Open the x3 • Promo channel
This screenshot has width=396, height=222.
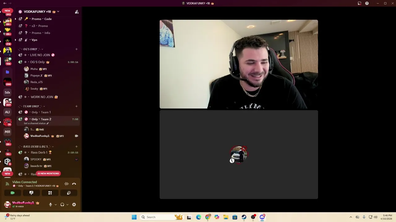(48, 26)
